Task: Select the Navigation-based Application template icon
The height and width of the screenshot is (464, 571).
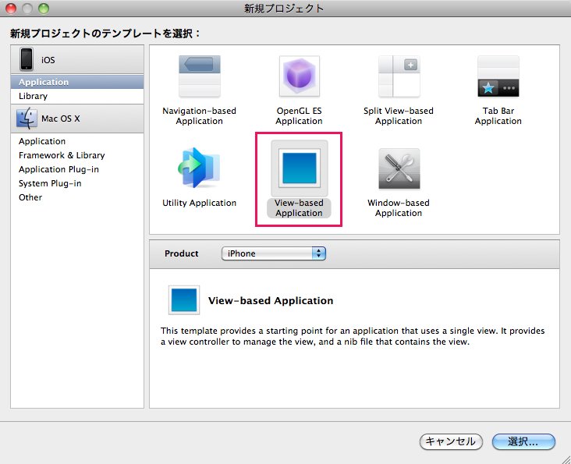Action: point(199,76)
